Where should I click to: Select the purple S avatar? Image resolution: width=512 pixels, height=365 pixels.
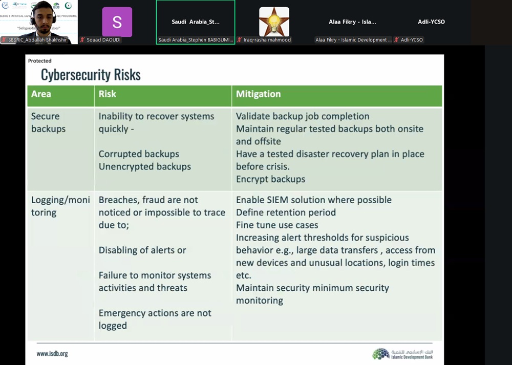pos(117,22)
